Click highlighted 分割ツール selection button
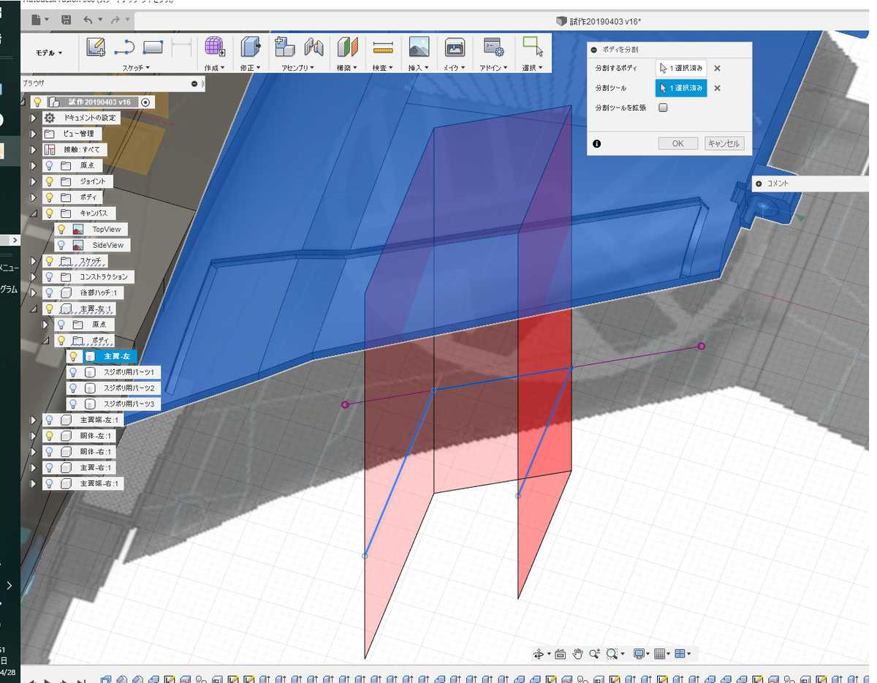This screenshot has width=877, height=683. click(681, 88)
